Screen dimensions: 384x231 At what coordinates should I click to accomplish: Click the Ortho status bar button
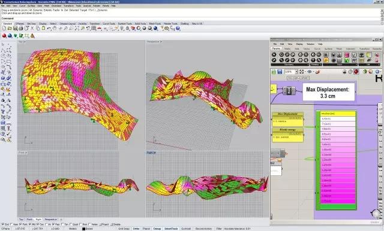click(136, 229)
